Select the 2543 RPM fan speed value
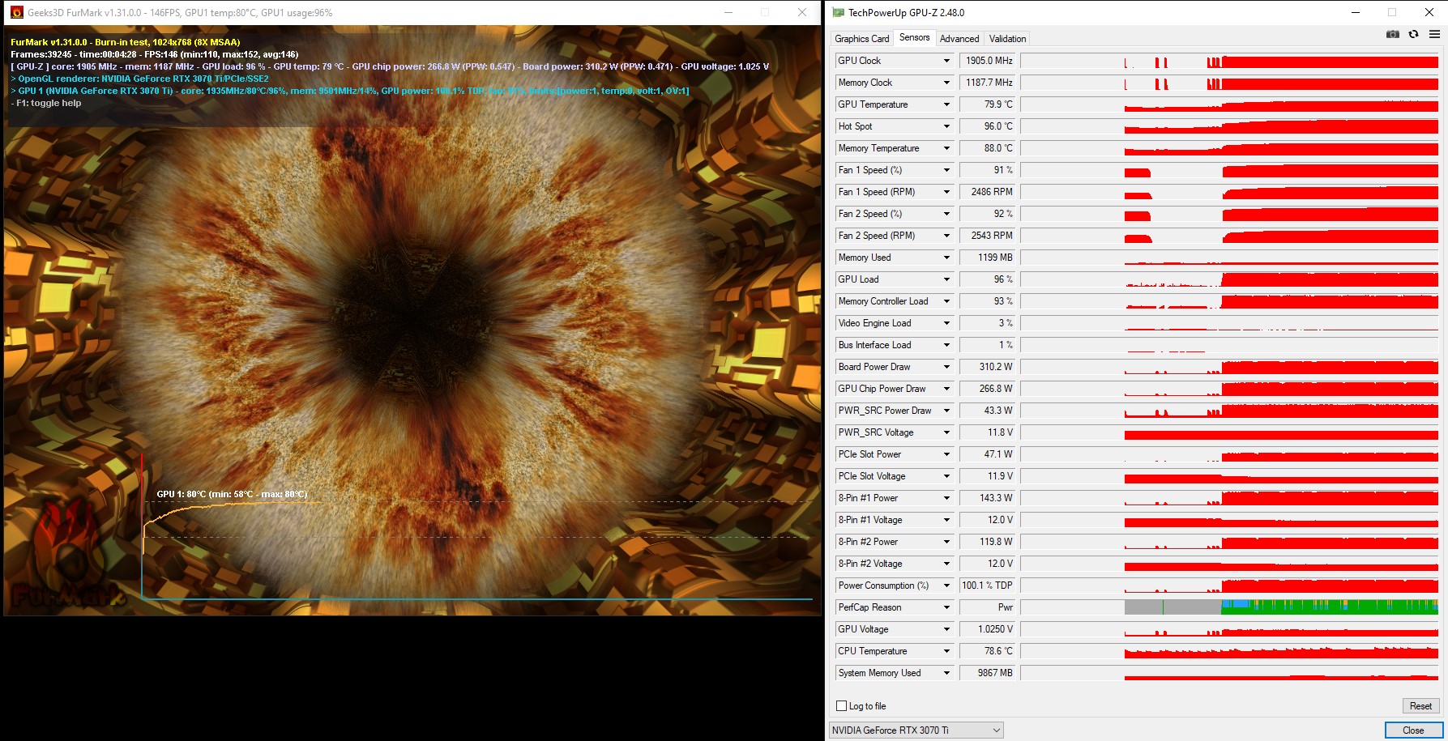This screenshot has width=1448, height=741. click(x=988, y=236)
